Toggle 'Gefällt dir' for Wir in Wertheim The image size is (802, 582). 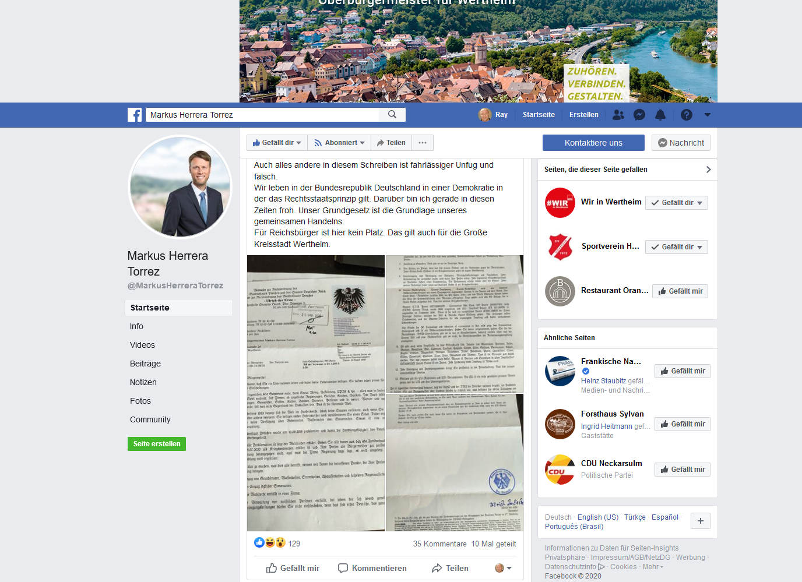coord(676,203)
